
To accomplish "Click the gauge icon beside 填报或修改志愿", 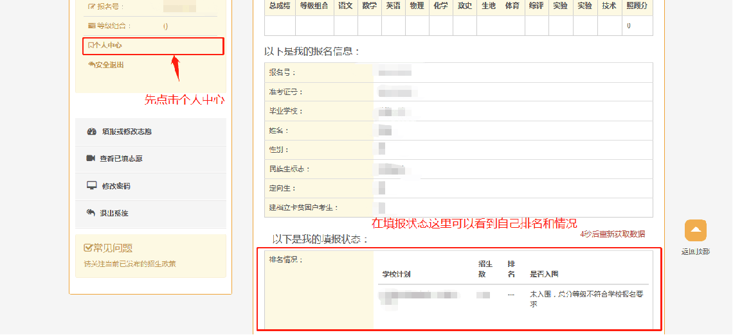I will 91,132.
